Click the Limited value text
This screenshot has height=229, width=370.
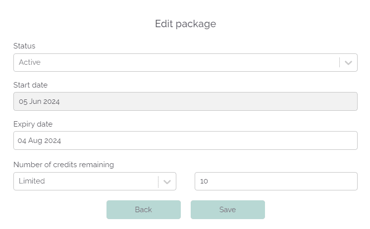[x=32, y=182]
